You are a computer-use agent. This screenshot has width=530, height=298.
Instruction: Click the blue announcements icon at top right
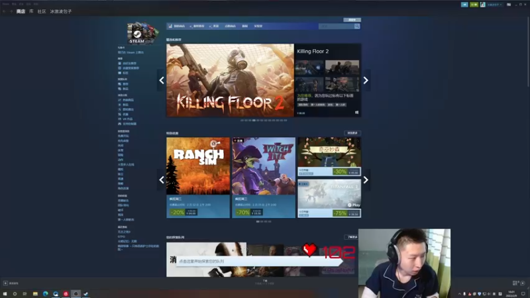click(464, 5)
